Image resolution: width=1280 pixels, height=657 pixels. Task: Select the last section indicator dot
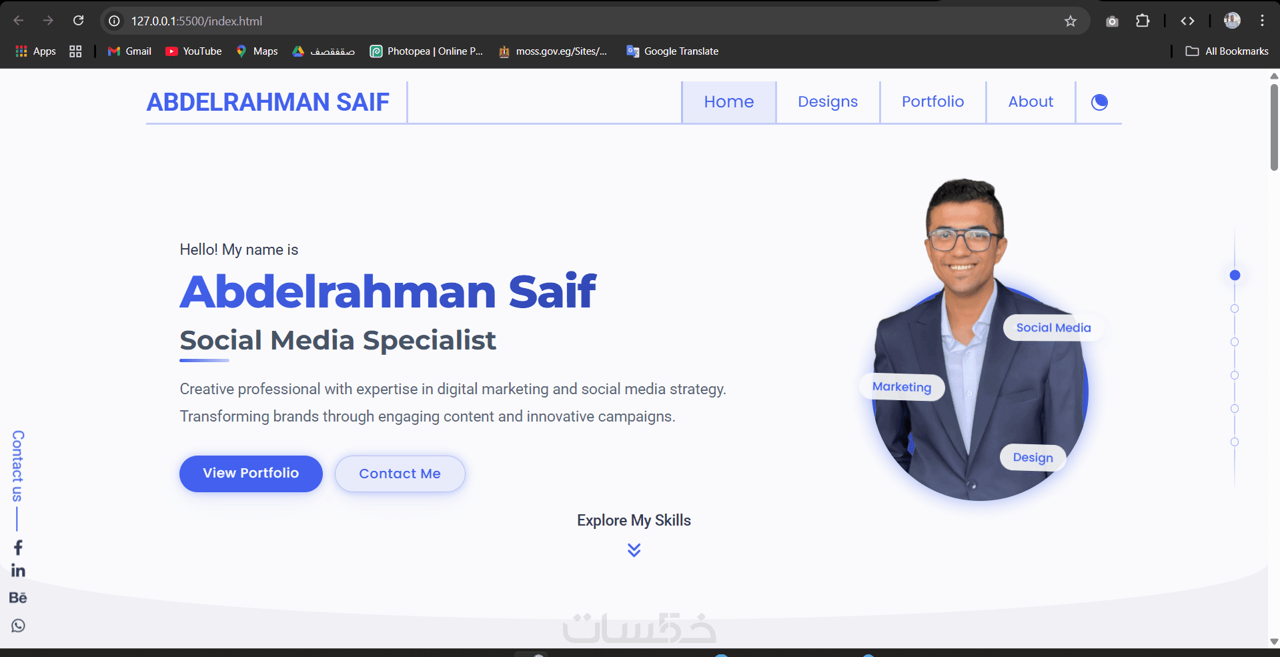(1235, 442)
